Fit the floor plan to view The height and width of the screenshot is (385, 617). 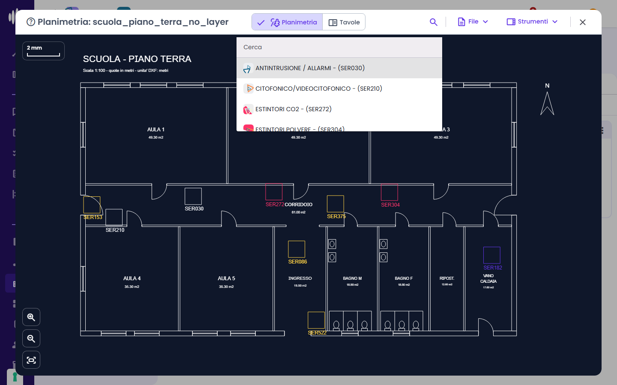[x=31, y=360]
